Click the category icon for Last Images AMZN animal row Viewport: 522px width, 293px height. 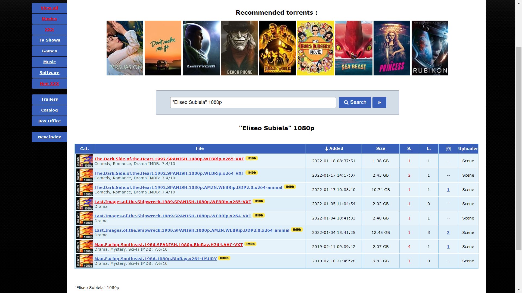[85, 232]
